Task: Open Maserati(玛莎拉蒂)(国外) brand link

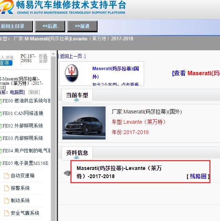Action: point(115,73)
